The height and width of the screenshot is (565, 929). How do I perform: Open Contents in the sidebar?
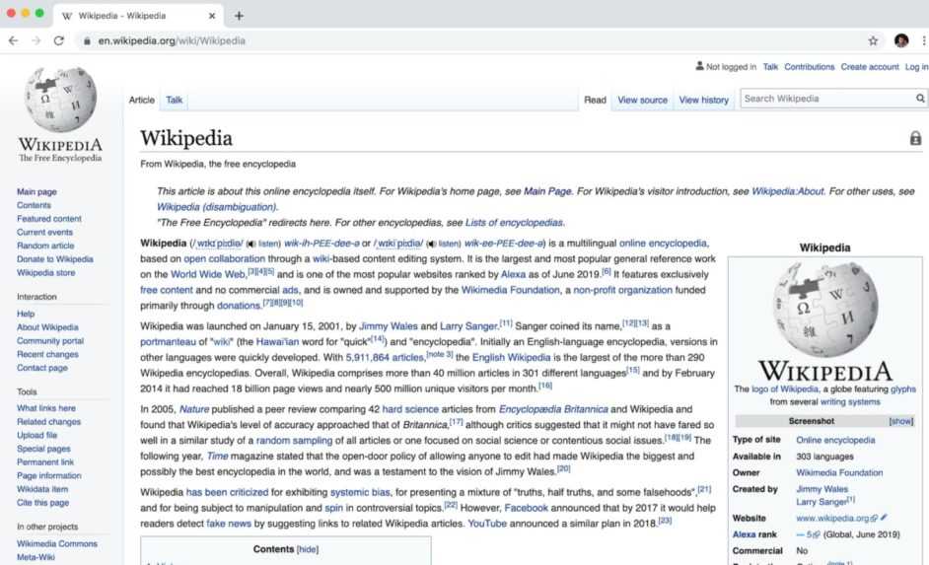pos(34,205)
